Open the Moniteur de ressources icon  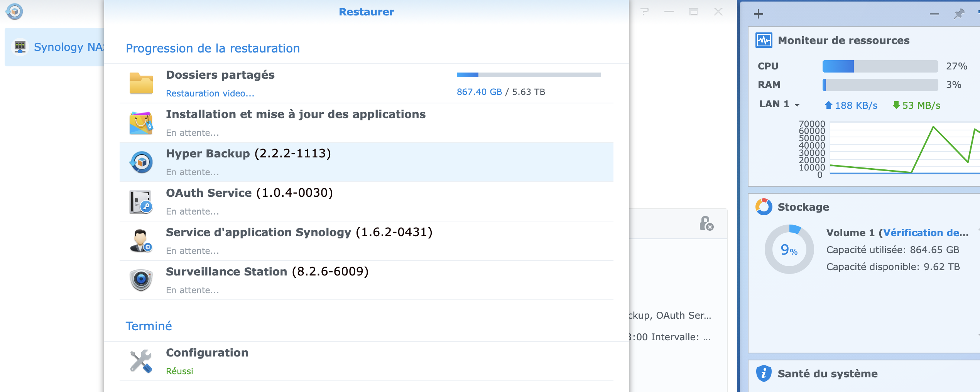coord(764,40)
